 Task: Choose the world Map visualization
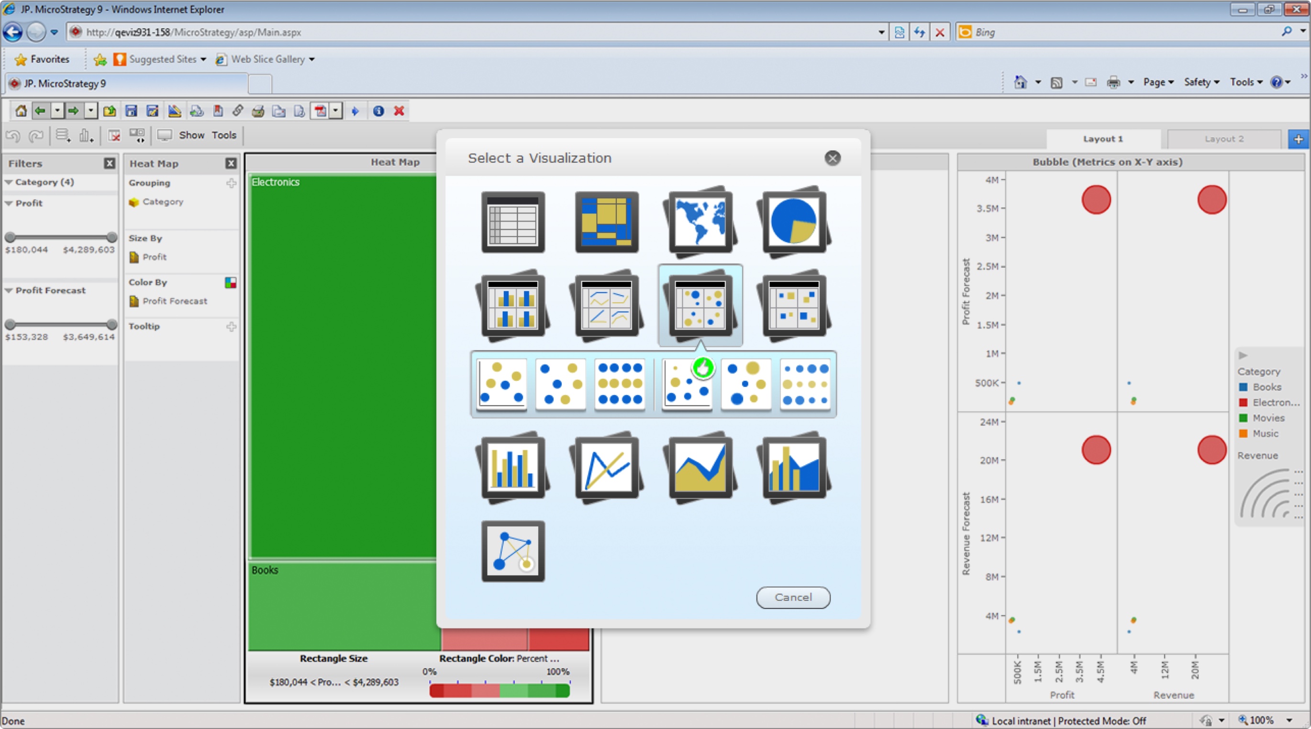click(700, 222)
